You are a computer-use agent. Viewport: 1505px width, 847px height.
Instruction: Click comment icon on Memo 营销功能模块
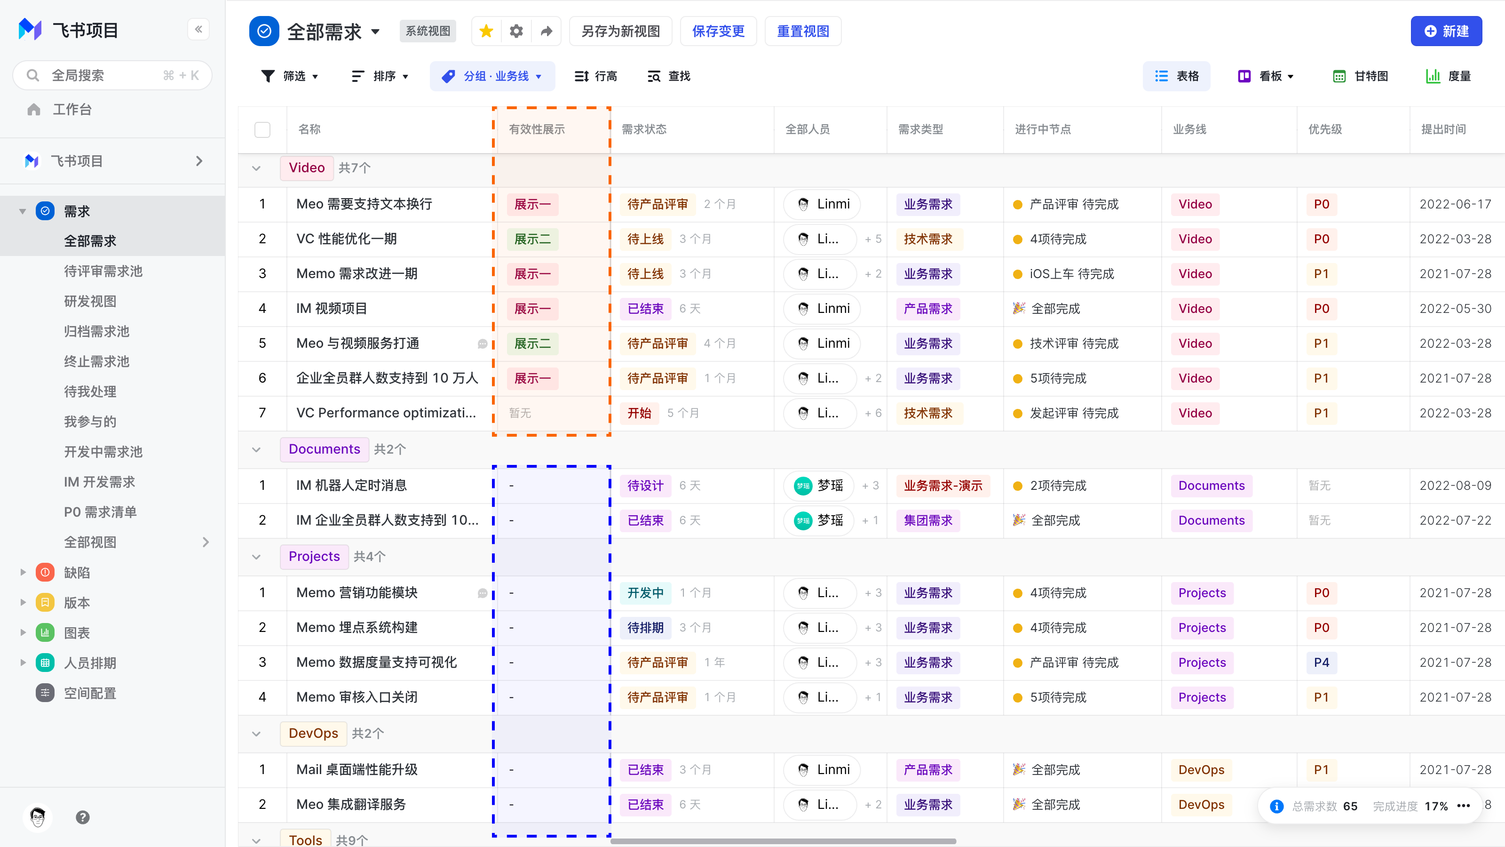coord(483,593)
